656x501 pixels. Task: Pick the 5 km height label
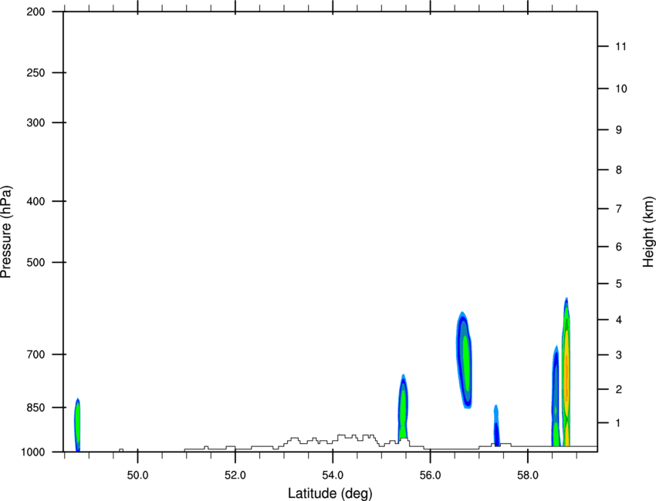(619, 284)
